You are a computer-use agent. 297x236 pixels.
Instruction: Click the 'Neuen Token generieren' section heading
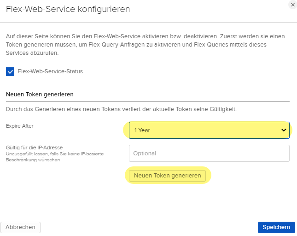pos(40,94)
